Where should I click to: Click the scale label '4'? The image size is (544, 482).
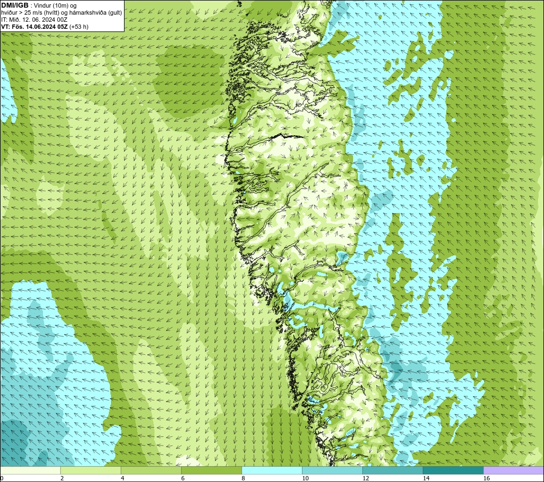click(x=122, y=478)
